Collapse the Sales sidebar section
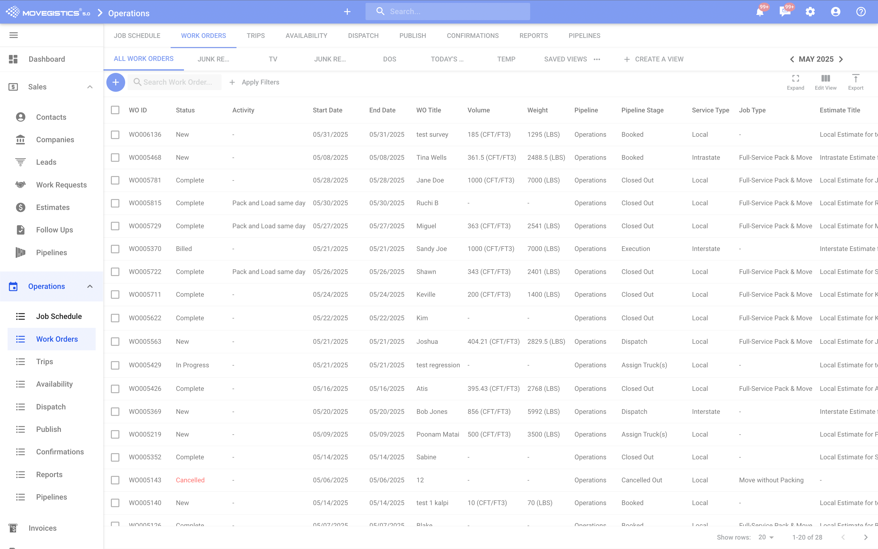878x549 pixels. (90, 87)
